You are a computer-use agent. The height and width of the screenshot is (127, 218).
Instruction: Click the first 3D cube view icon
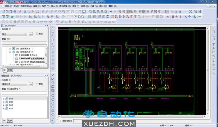coord(53,28)
